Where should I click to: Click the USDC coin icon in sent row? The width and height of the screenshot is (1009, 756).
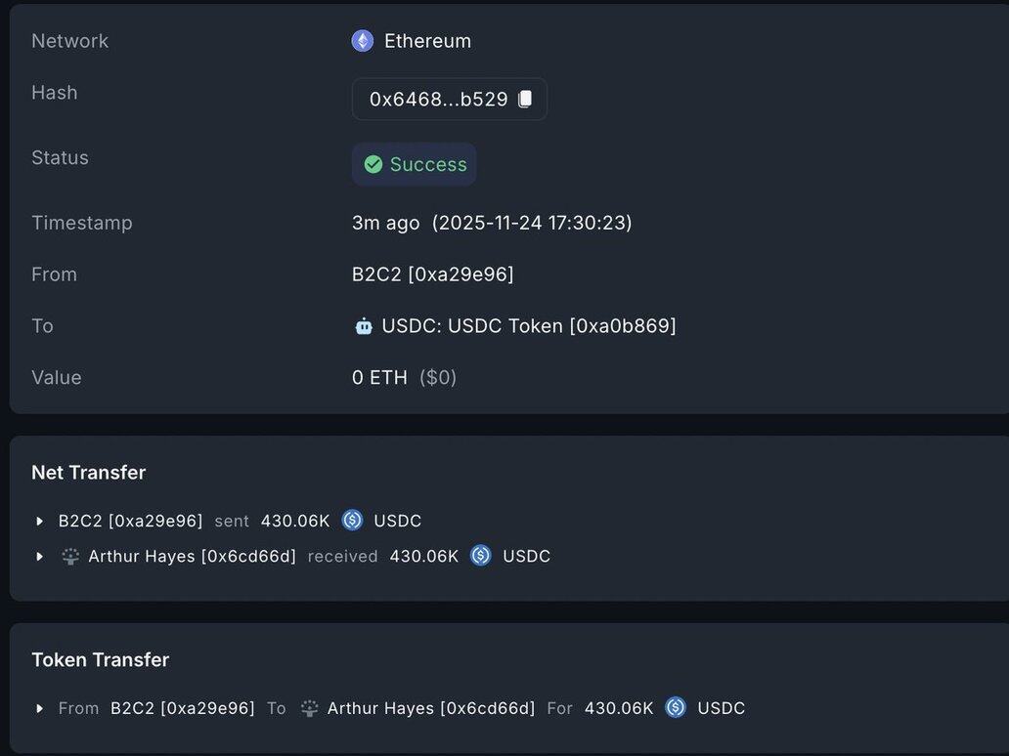point(353,521)
